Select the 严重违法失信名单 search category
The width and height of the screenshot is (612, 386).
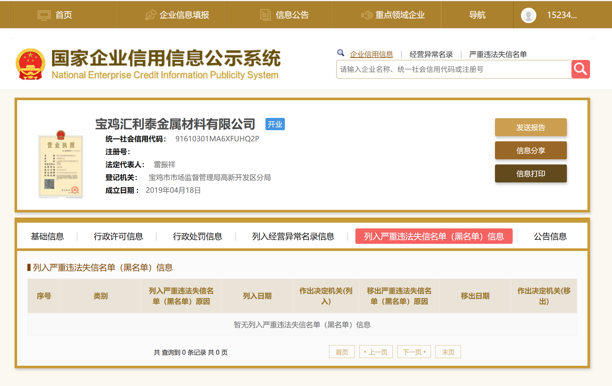498,54
